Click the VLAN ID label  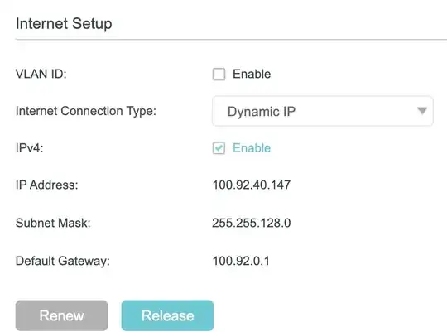(41, 75)
